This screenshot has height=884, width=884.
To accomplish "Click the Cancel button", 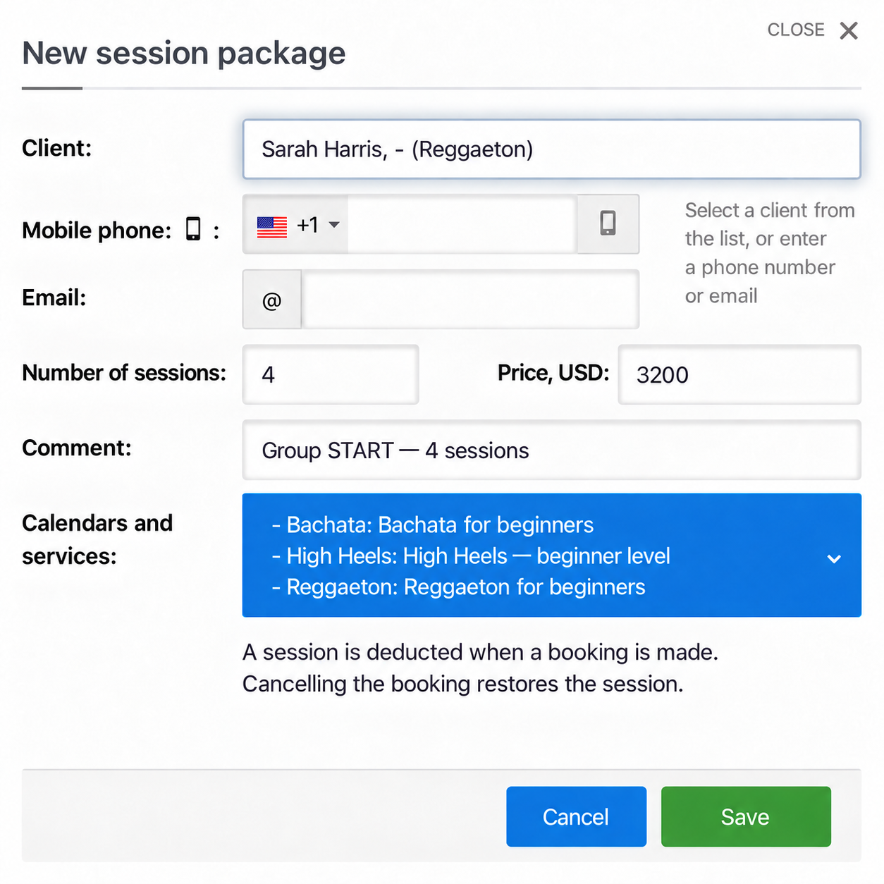I will coord(576,816).
